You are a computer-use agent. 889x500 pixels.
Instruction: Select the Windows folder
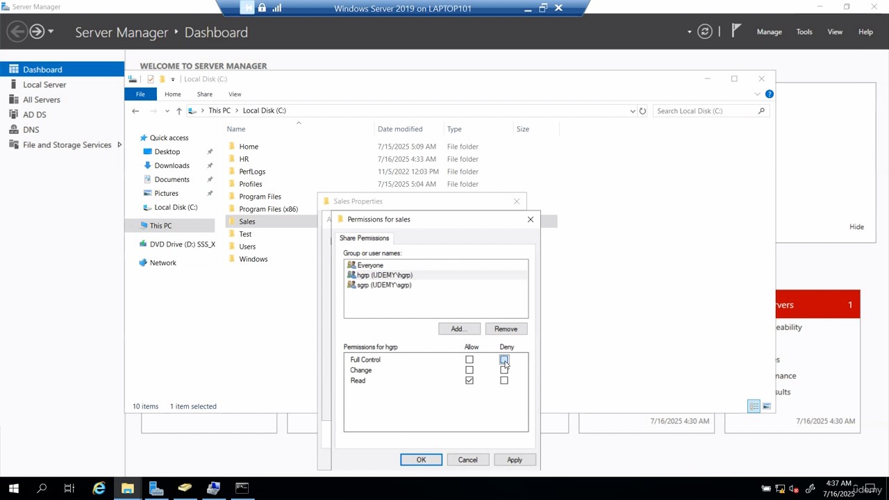(254, 259)
